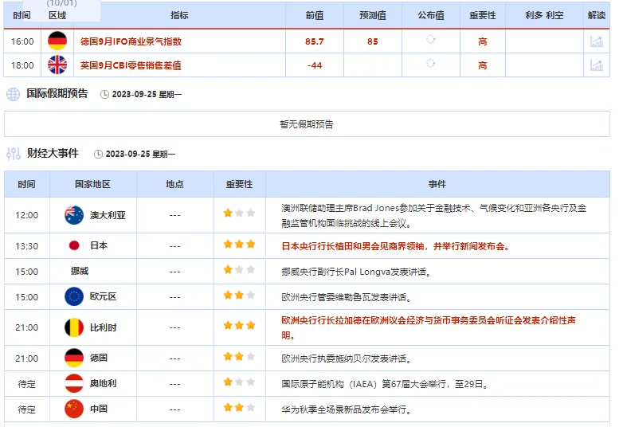The height and width of the screenshot is (427, 623).
Task: Click the German flag in 16:00 row
Action: (x=57, y=41)
